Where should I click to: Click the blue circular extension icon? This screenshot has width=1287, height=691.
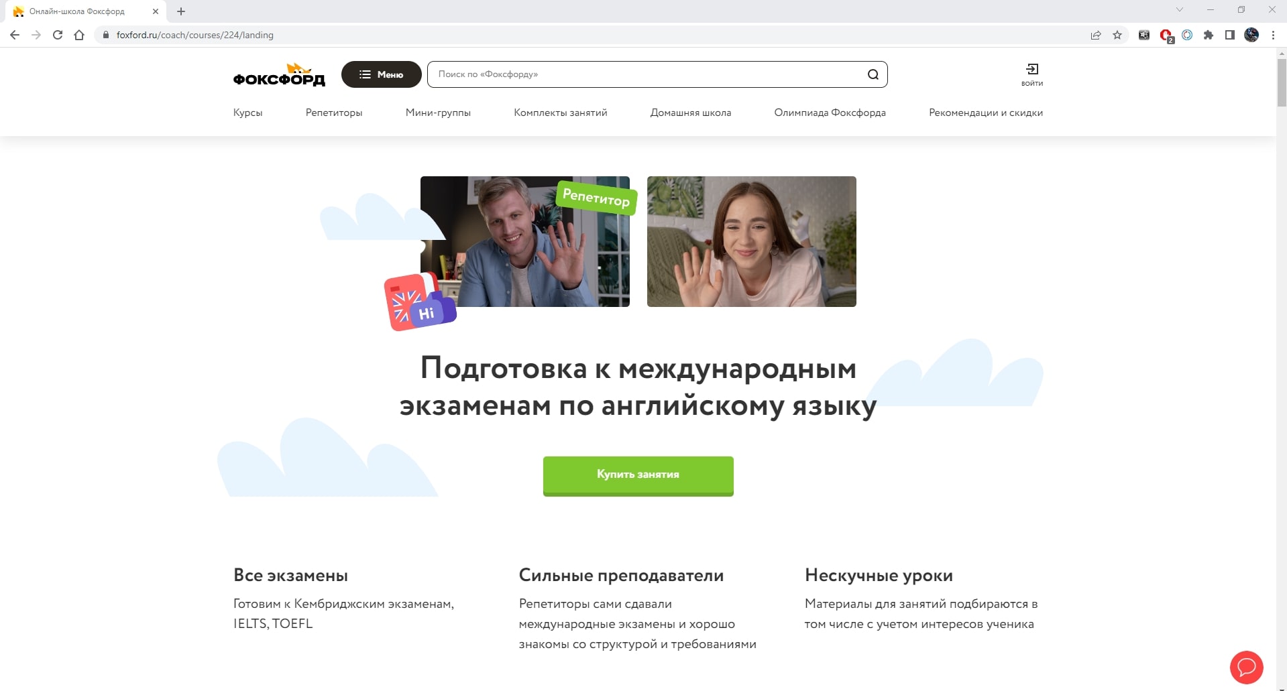tap(1187, 35)
